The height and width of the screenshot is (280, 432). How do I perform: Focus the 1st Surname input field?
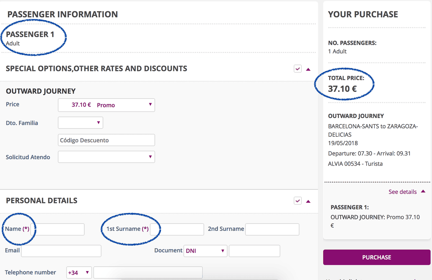pos(177,229)
